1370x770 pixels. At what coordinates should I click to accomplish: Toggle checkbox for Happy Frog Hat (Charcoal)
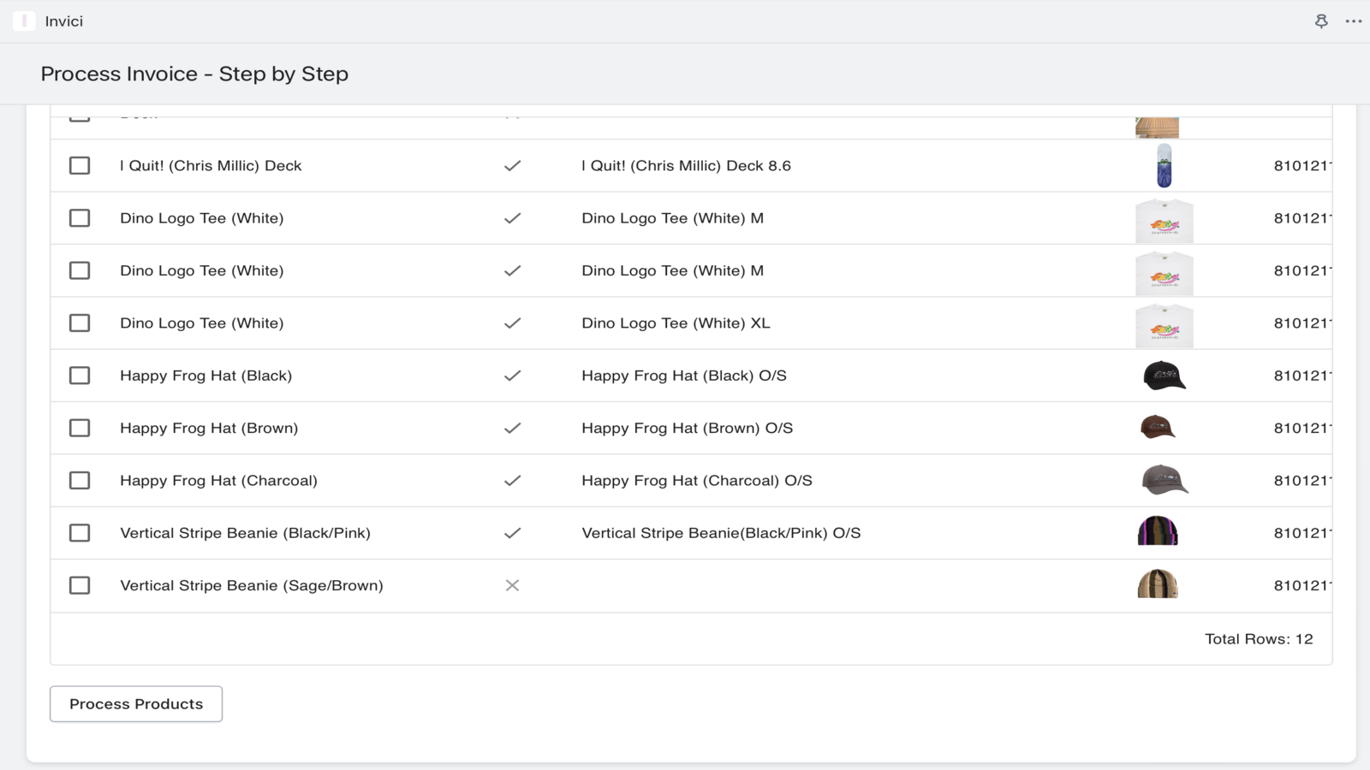tap(80, 481)
